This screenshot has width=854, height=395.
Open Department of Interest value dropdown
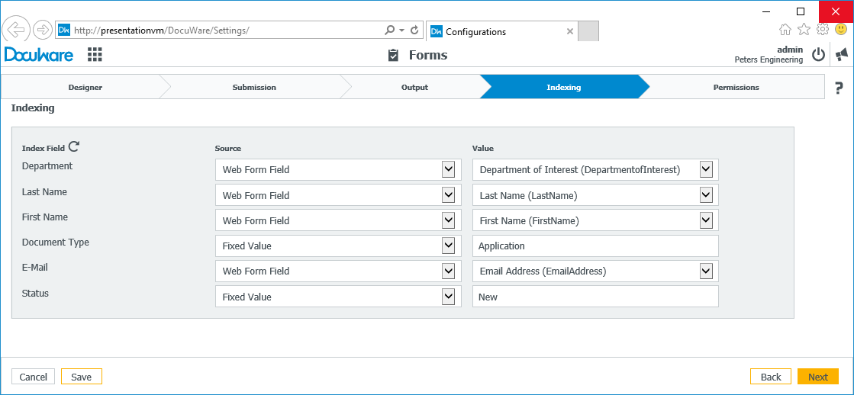click(x=705, y=170)
